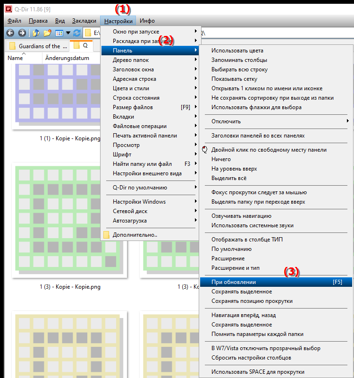Viewport: 354px width, 378px height.
Task: Switch to Guardians of the tab
Action: click(39, 46)
